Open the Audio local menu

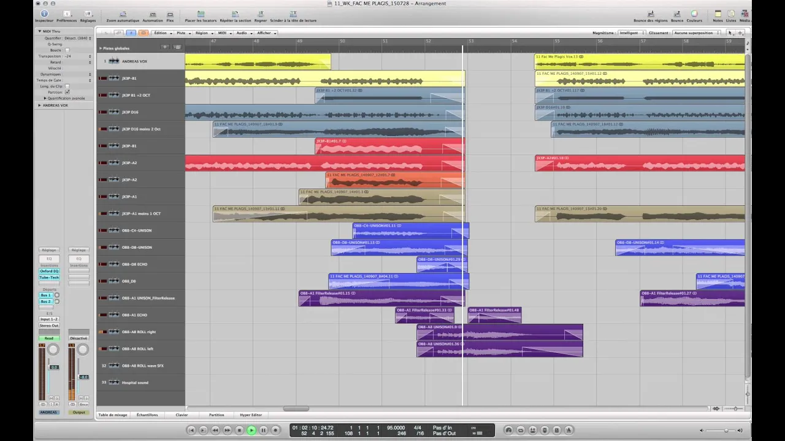243,33
